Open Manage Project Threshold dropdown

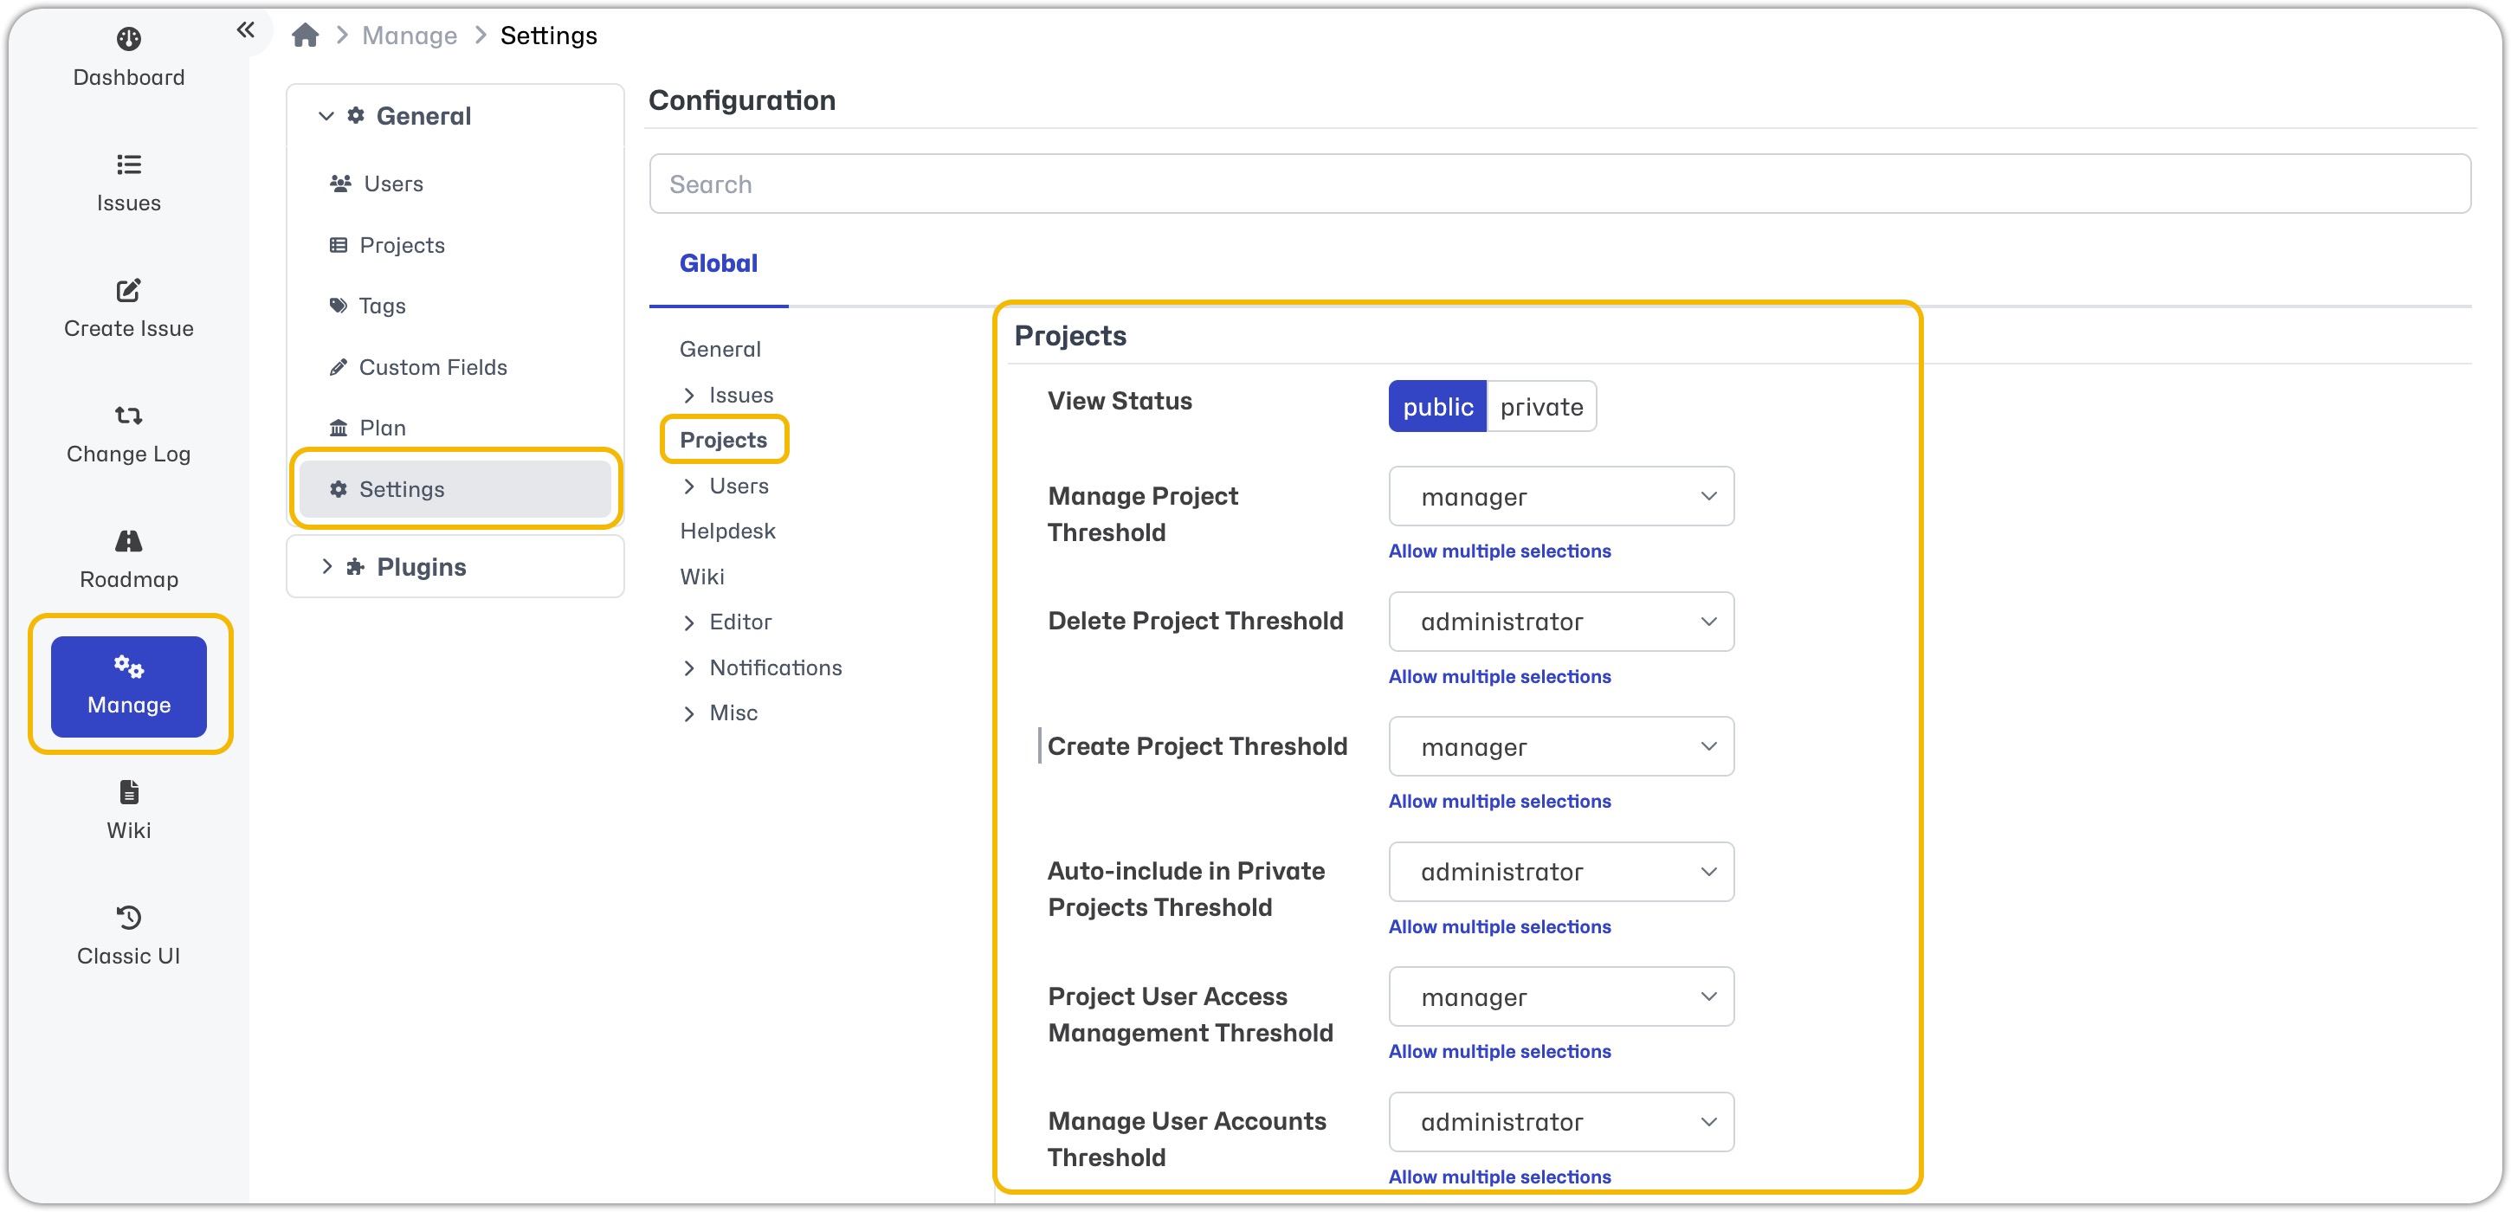pos(1560,497)
